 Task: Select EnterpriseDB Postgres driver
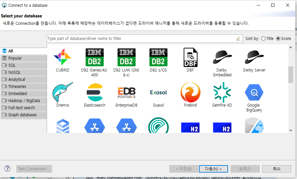pos(126,93)
